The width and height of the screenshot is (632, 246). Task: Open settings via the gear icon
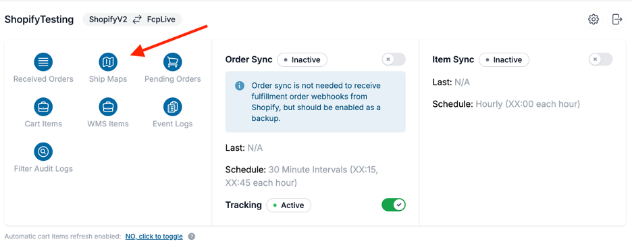point(594,20)
